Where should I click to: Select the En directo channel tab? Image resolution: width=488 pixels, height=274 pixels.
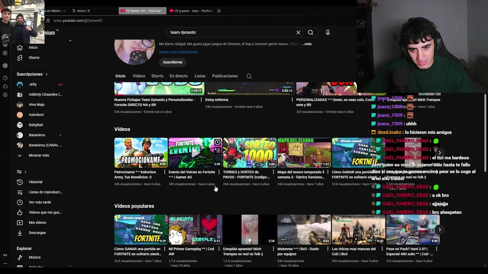pos(178,76)
